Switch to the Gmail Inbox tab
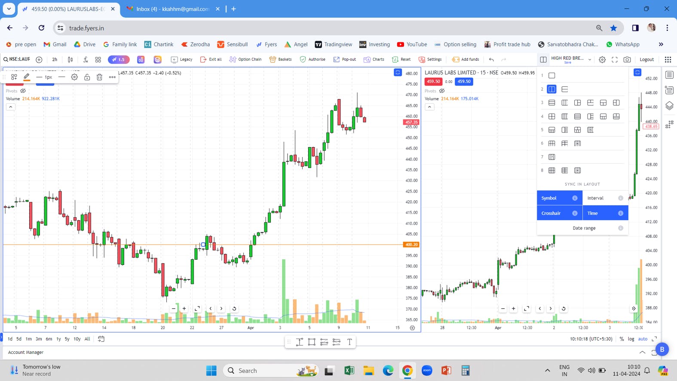The width and height of the screenshot is (677, 381). click(x=174, y=9)
